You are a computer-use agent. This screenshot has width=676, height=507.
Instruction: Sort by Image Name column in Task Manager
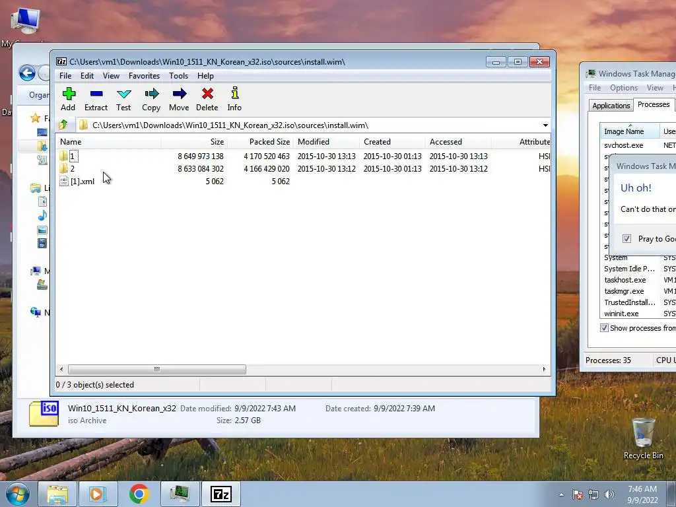629,131
